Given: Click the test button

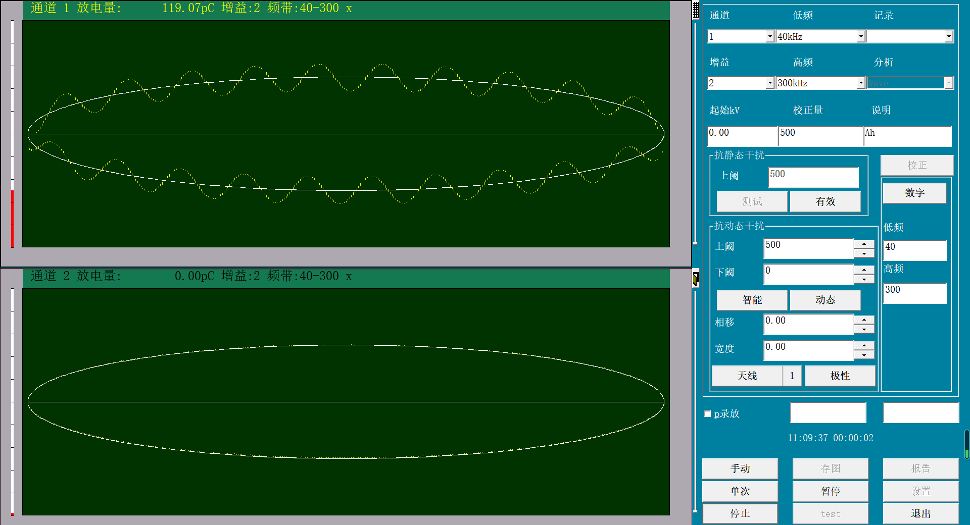Looking at the screenshot, I should (831, 513).
